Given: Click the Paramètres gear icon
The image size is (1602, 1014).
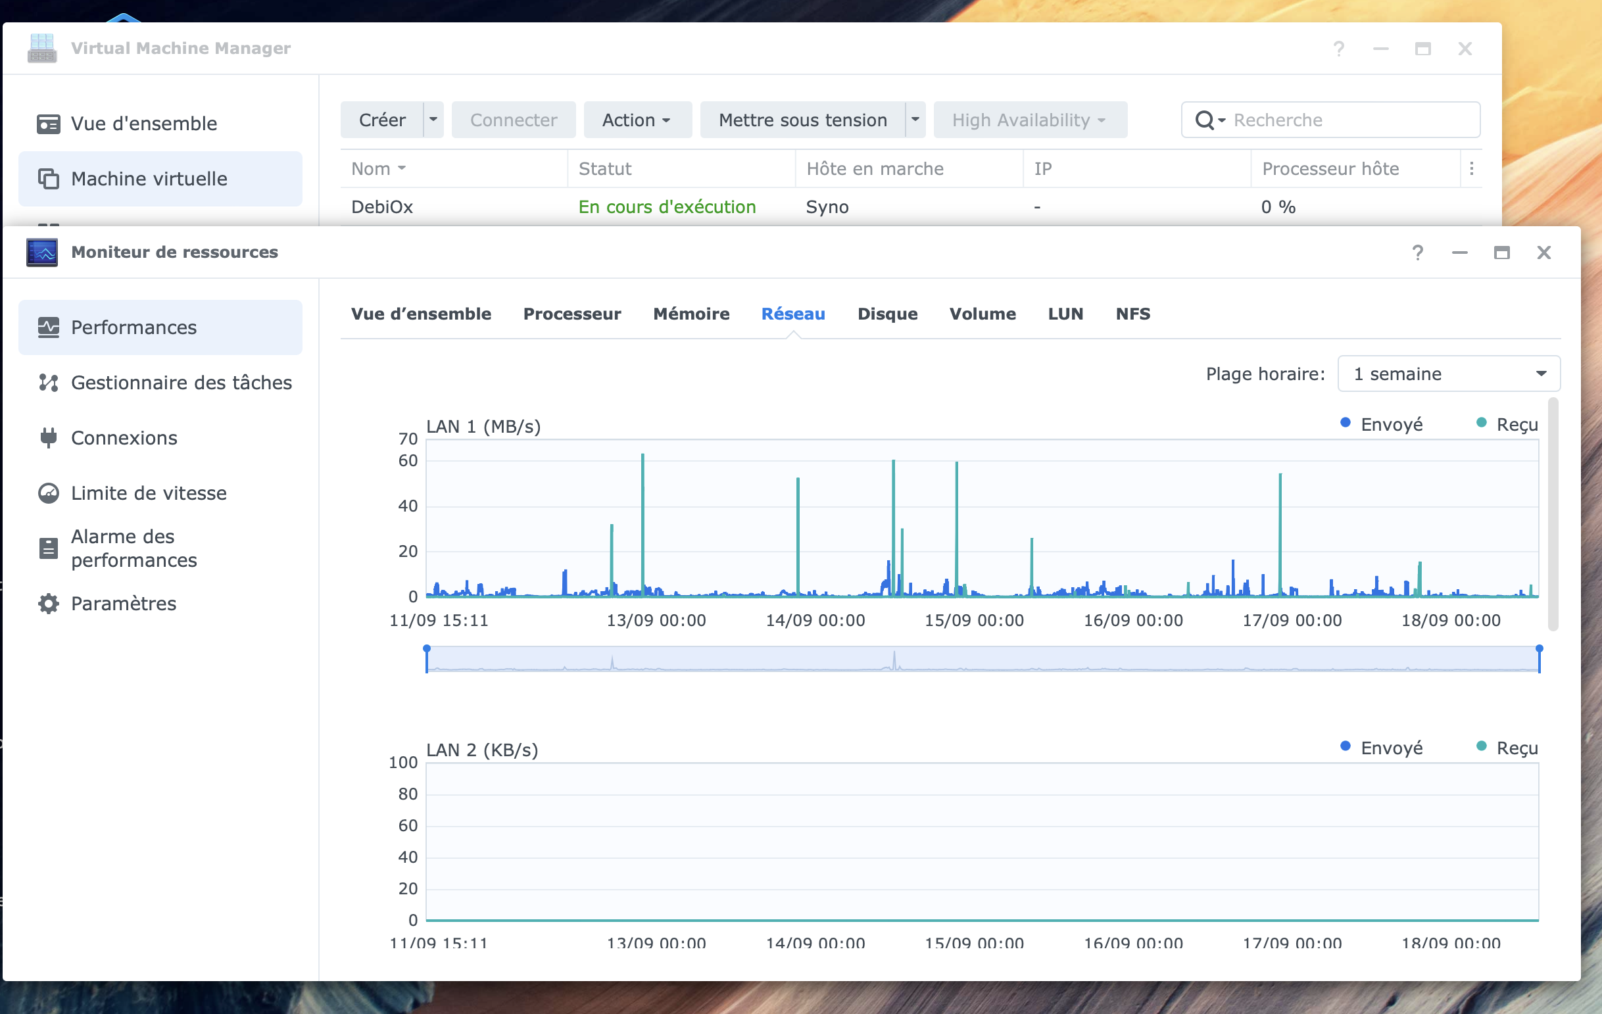Looking at the screenshot, I should (x=49, y=604).
